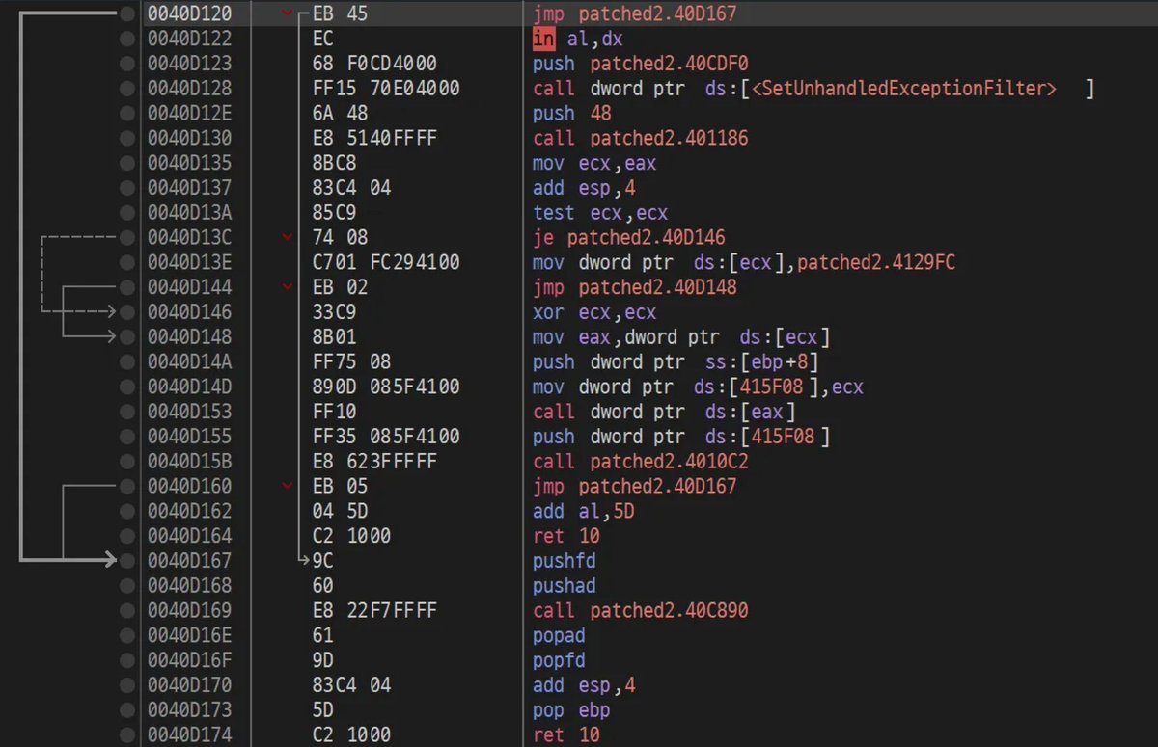Toggle breakpoint dot at address 0040D169
The image size is (1158, 747).
pyautogui.click(x=127, y=611)
